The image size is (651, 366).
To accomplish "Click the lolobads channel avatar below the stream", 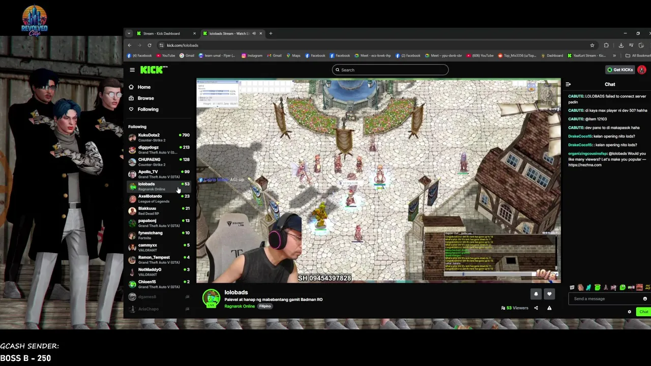I will click(x=211, y=298).
